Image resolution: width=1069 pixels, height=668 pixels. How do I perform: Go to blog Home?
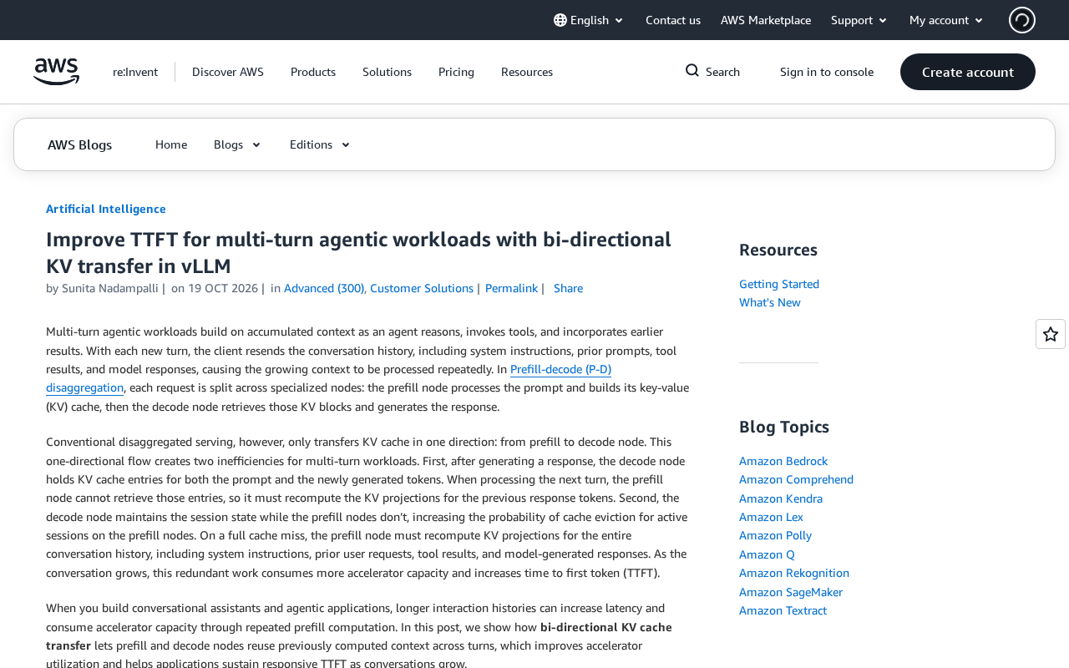pyautogui.click(x=171, y=144)
